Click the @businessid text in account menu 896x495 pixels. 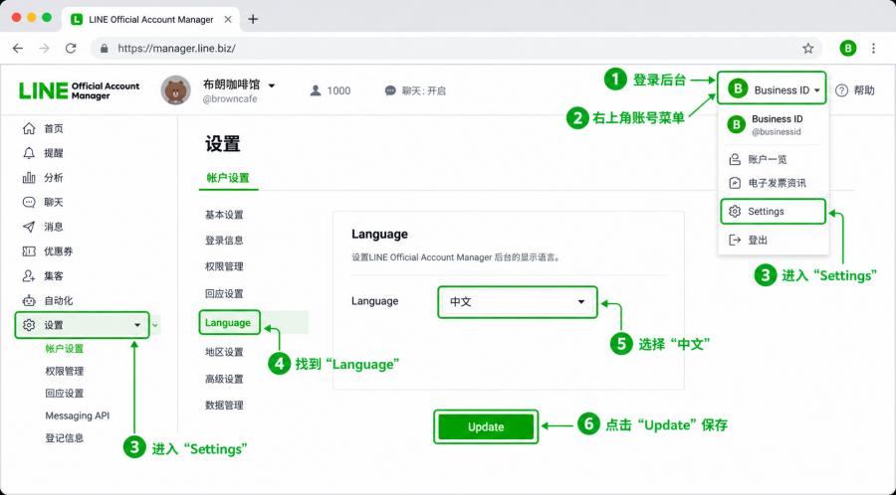776,132
